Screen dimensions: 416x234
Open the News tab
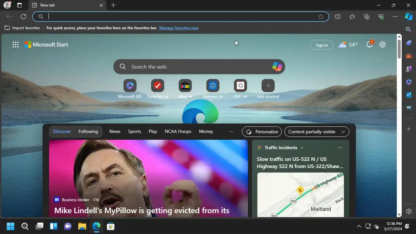(x=115, y=131)
